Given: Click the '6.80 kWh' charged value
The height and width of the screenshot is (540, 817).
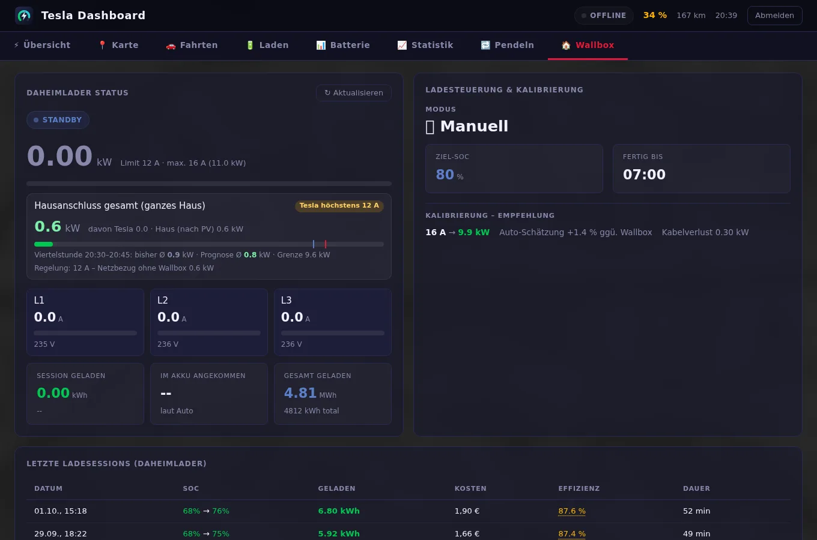Looking at the screenshot, I should 339,511.
